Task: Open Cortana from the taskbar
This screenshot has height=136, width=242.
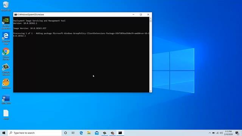Action: tap(65, 133)
